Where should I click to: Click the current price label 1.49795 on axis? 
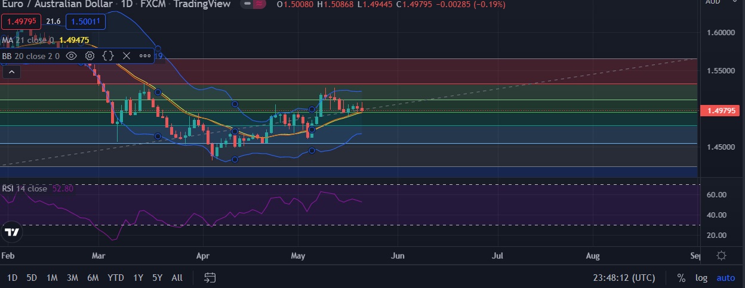point(722,111)
